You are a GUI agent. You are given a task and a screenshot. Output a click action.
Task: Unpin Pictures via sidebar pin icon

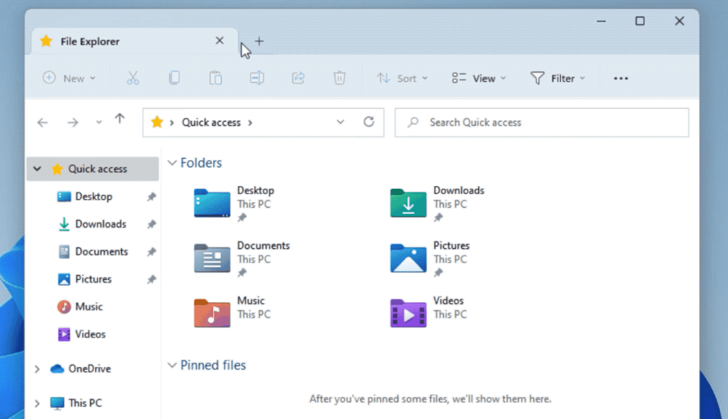pos(152,279)
